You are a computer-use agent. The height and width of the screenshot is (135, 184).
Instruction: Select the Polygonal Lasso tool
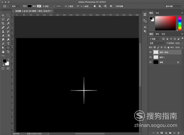[3, 19]
